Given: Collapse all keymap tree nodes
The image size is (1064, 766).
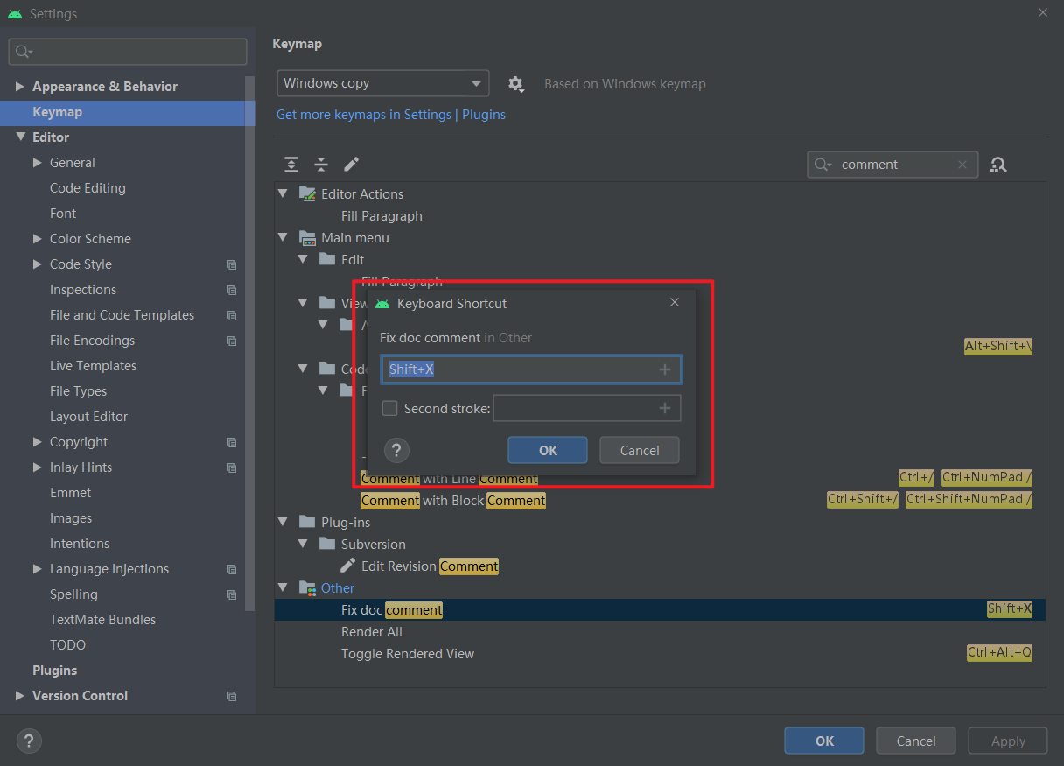Looking at the screenshot, I should pyautogui.click(x=320, y=164).
